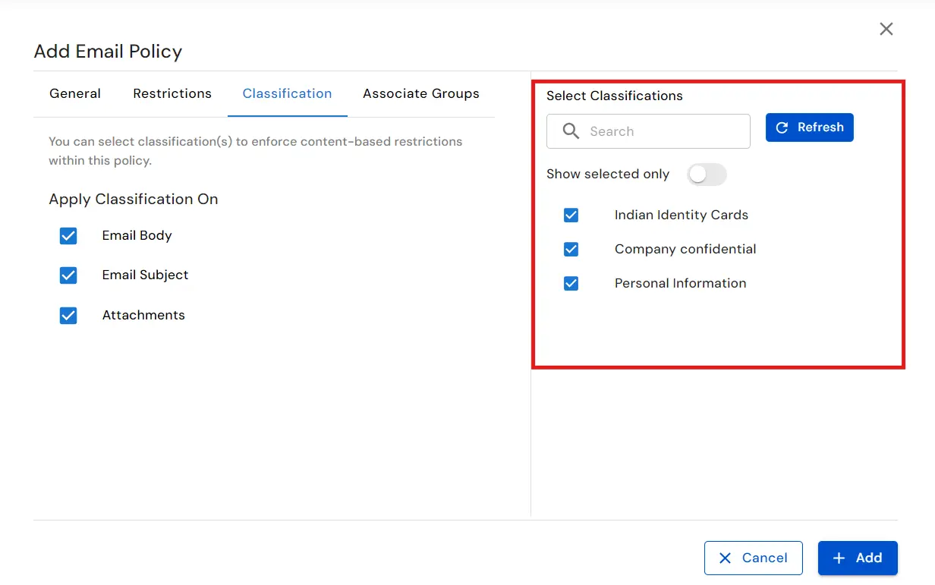Screen dimensions: 935x585
Task: Click the search magnifier icon
Action: click(x=571, y=131)
